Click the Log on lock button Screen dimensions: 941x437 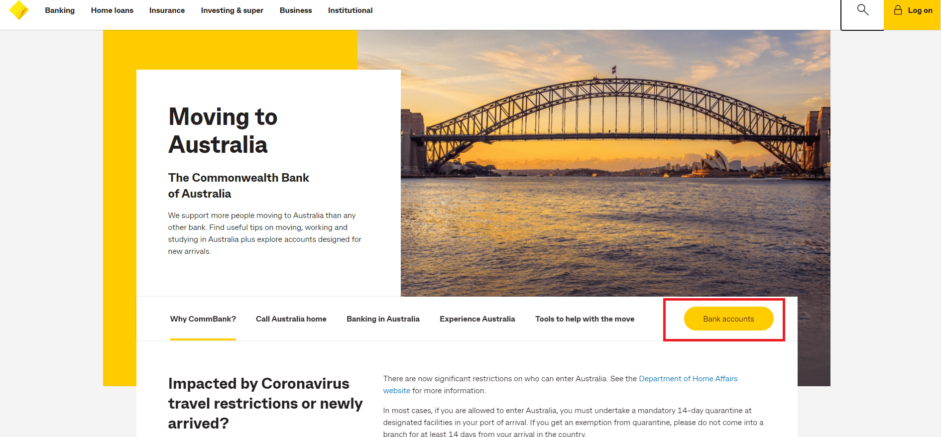(913, 10)
